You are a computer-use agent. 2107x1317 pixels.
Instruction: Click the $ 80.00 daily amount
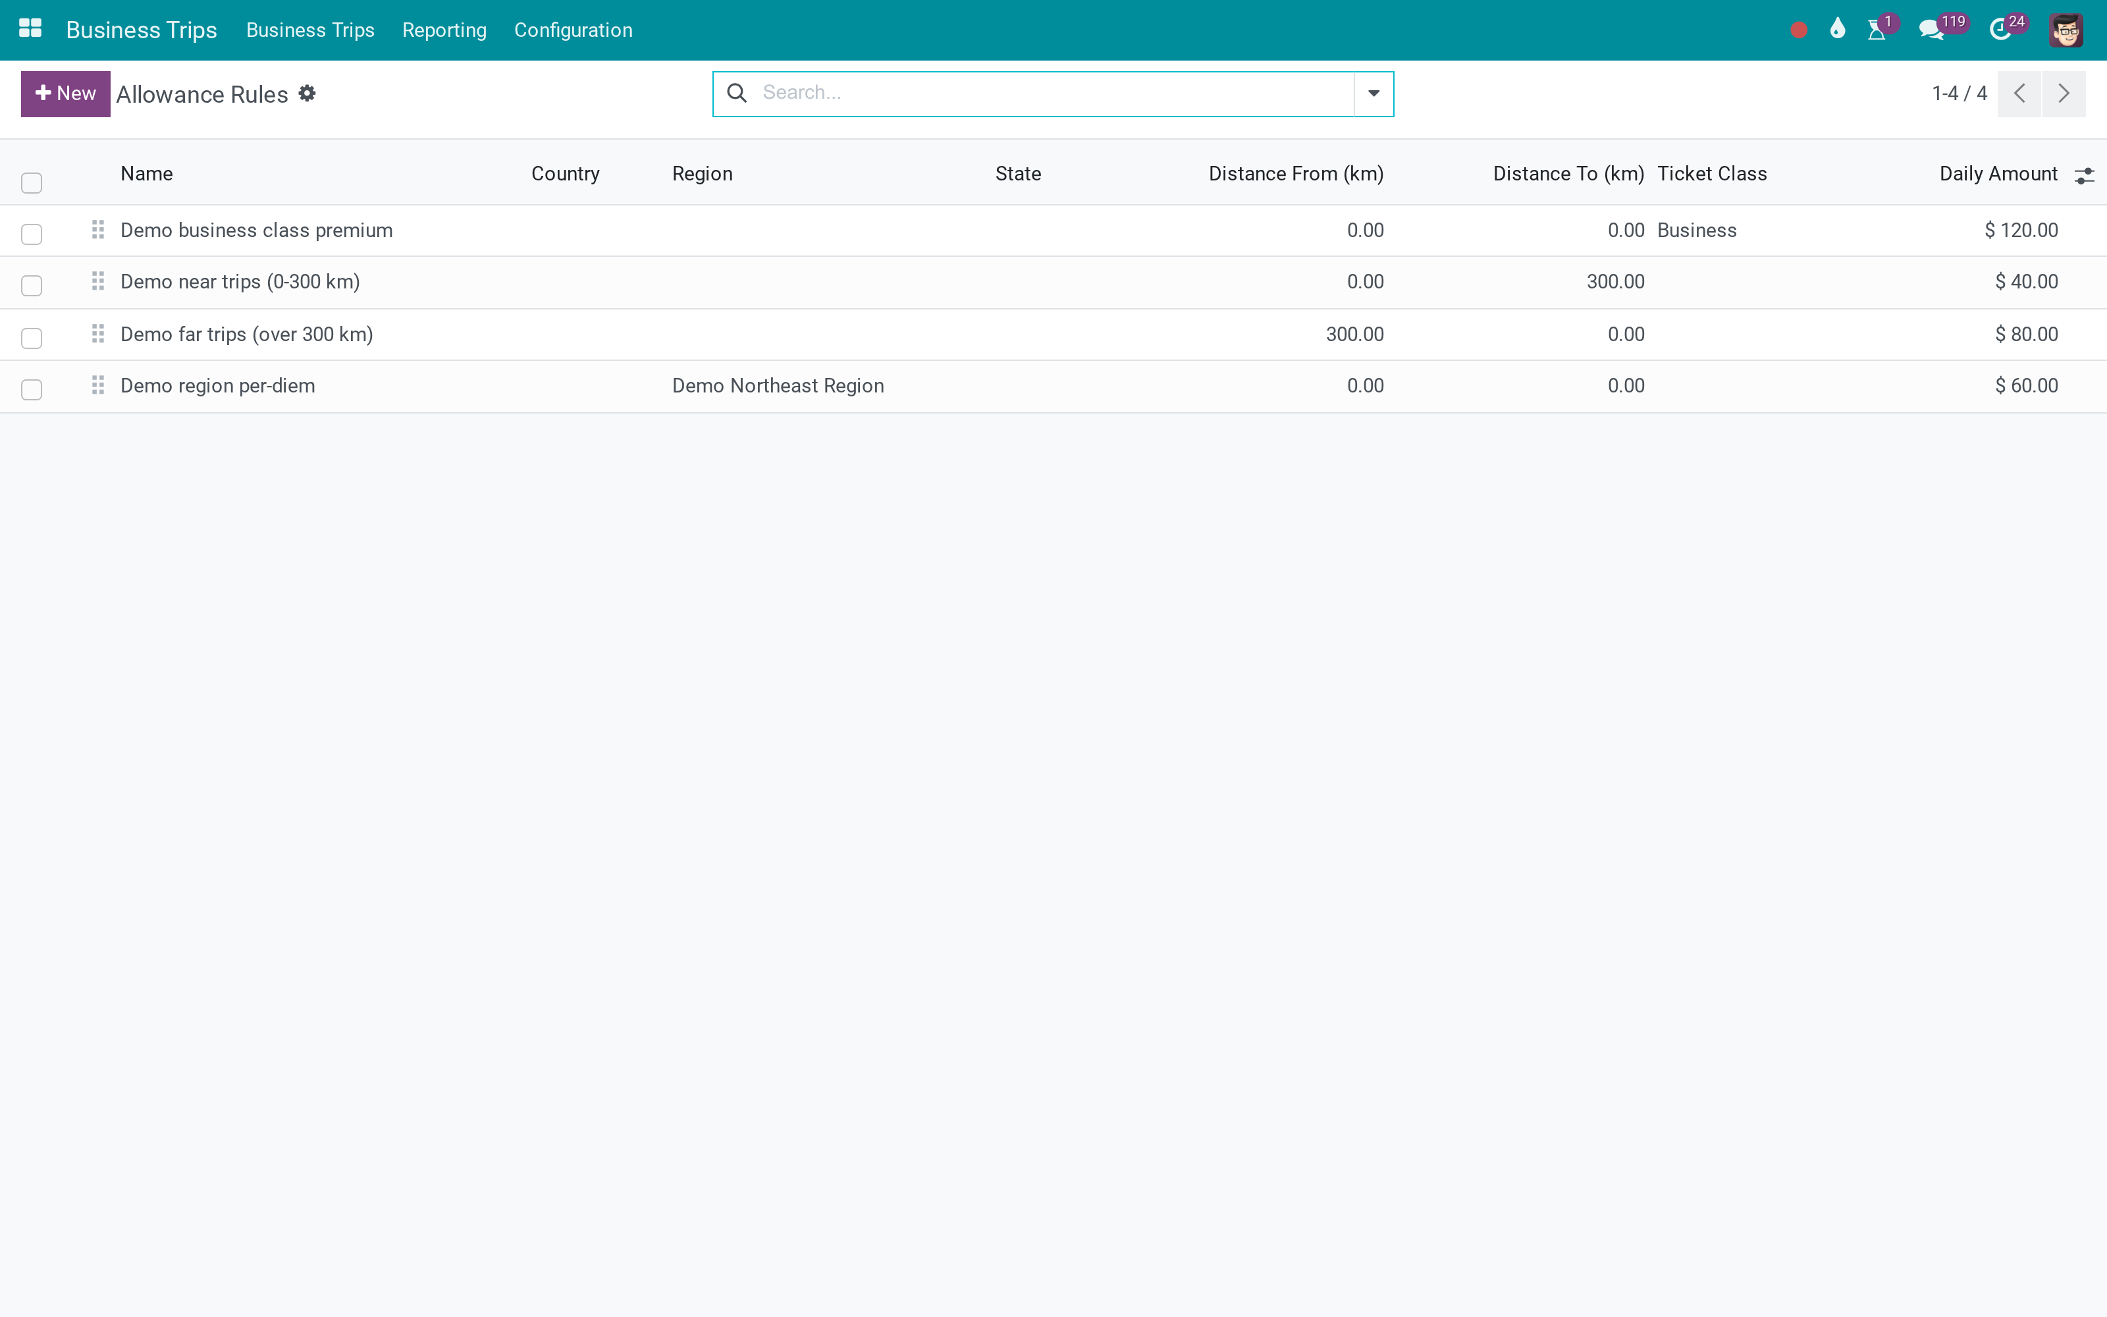point(2026,334)
